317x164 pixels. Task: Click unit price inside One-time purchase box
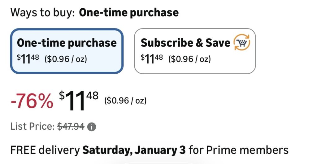(66, 58)
